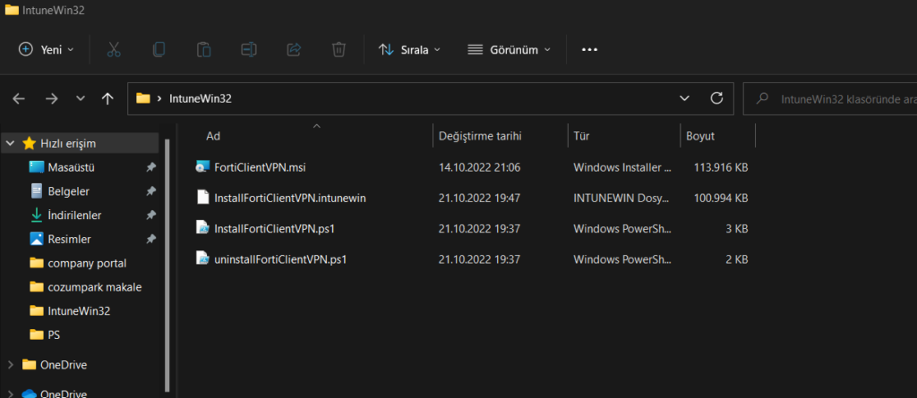Sort by the Boyut size column

coord(700,136)
